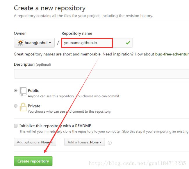The image size is (189, 169).
Task: Click the Private padlock icon
Action: point(23,107)
